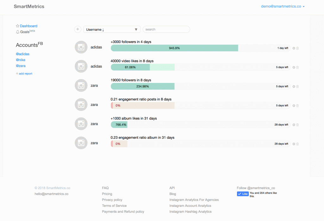Open the @nike account report
Screen dimensions: 324x221
pos(21,60)
